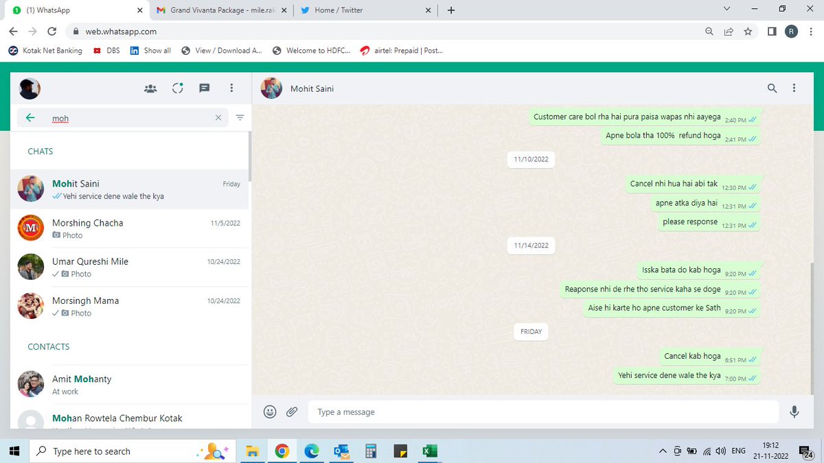
Task: Open the Umar Qureshi Mile chat
Action: [130, 267]
